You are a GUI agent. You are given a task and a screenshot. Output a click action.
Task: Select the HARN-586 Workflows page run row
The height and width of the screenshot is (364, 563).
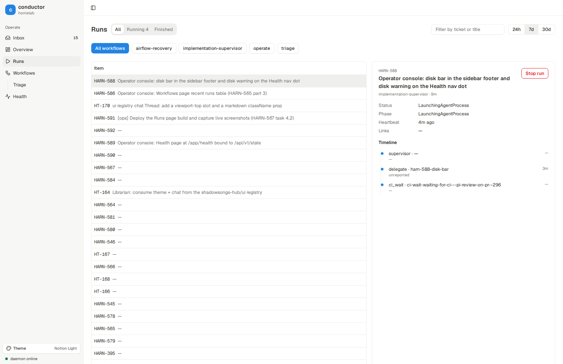[229, 94]
